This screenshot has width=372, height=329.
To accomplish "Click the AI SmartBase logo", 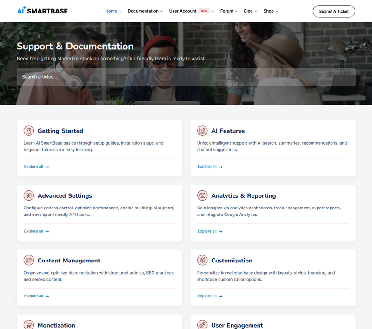I will point(42,11).
